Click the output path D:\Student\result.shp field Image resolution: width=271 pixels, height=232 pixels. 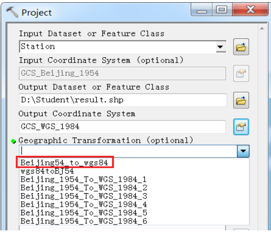pos(123,100)
